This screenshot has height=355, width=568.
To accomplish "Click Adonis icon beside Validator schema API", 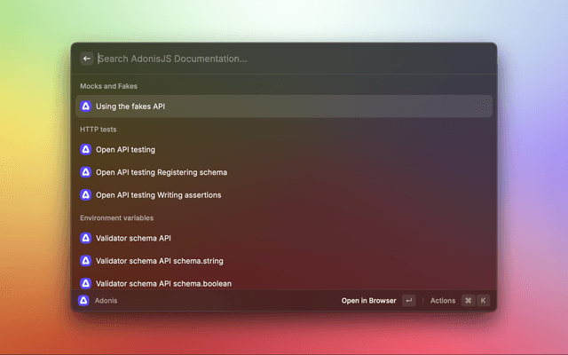I will pyautogui.click(x=86, y=238).
